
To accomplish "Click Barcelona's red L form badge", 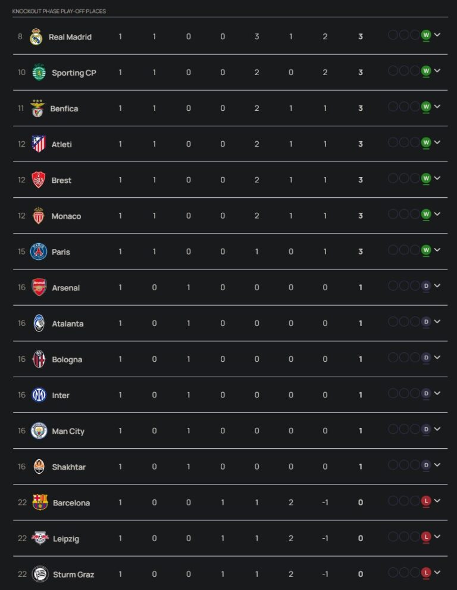I will tap(426, 501).
